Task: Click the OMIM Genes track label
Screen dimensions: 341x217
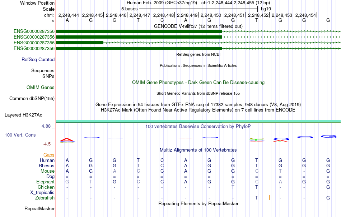Action: [41, 87]
